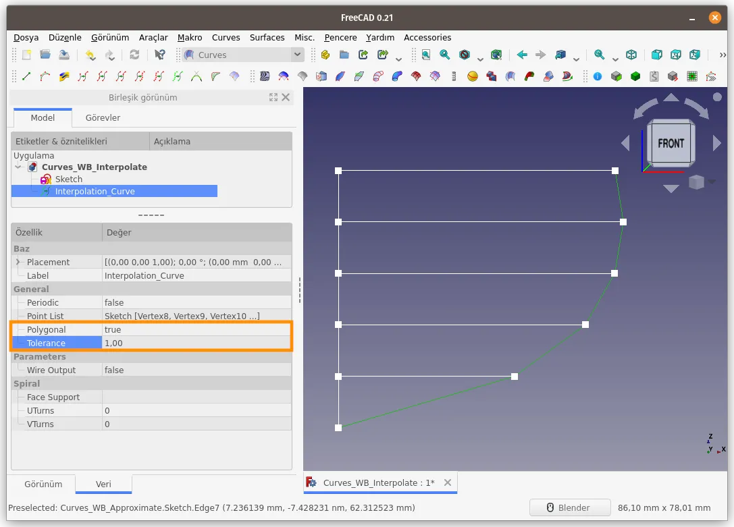
Task: Save the document using the toolbar icon
Action: [64, 55]
